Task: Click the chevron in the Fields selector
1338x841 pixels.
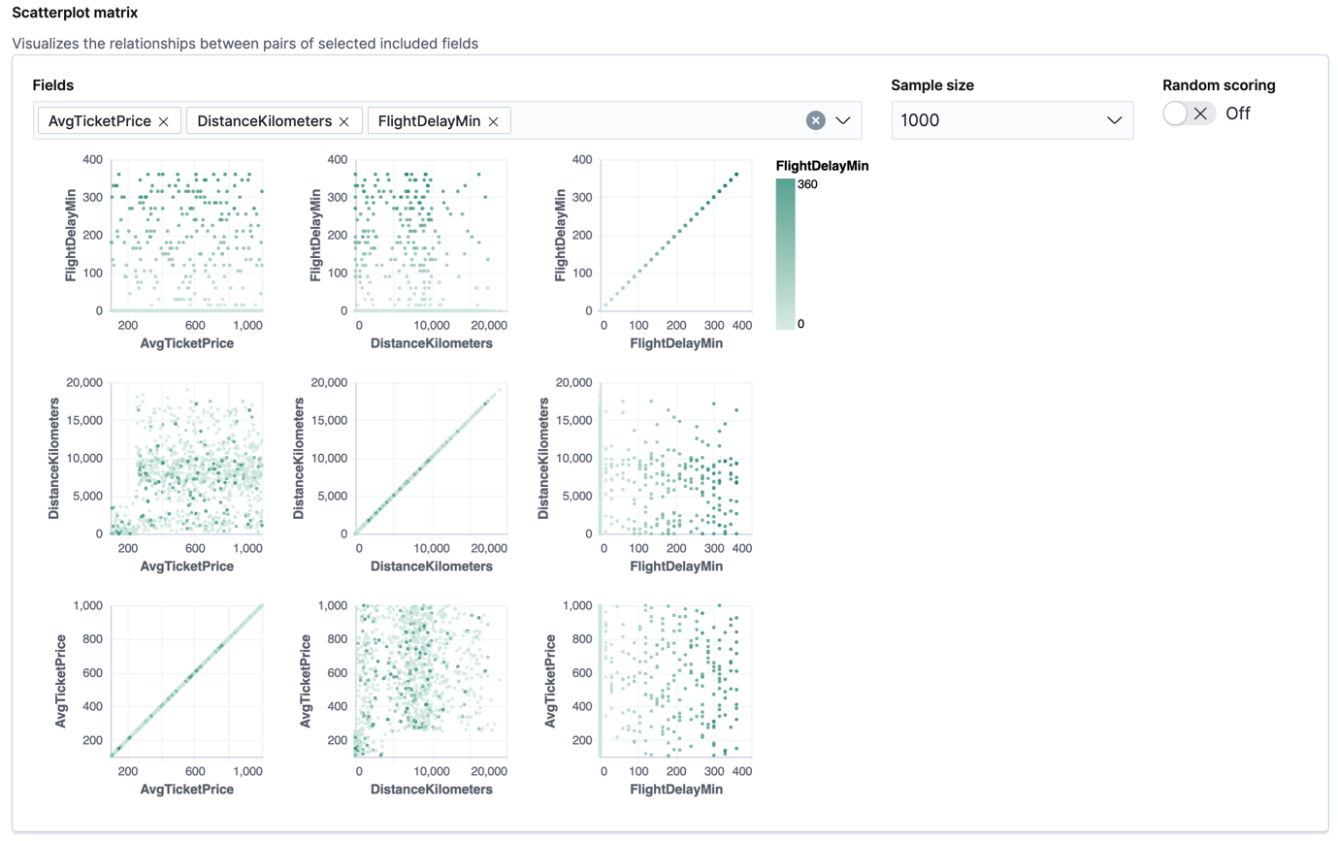Action: [x=842, y=120]
